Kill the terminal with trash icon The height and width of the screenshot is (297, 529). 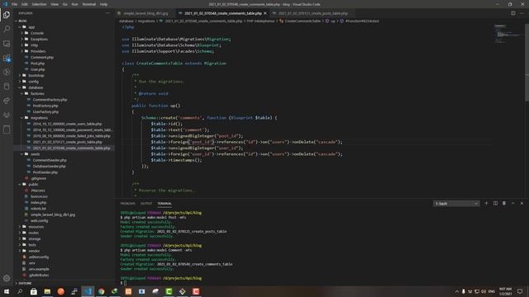coord(504,204)
